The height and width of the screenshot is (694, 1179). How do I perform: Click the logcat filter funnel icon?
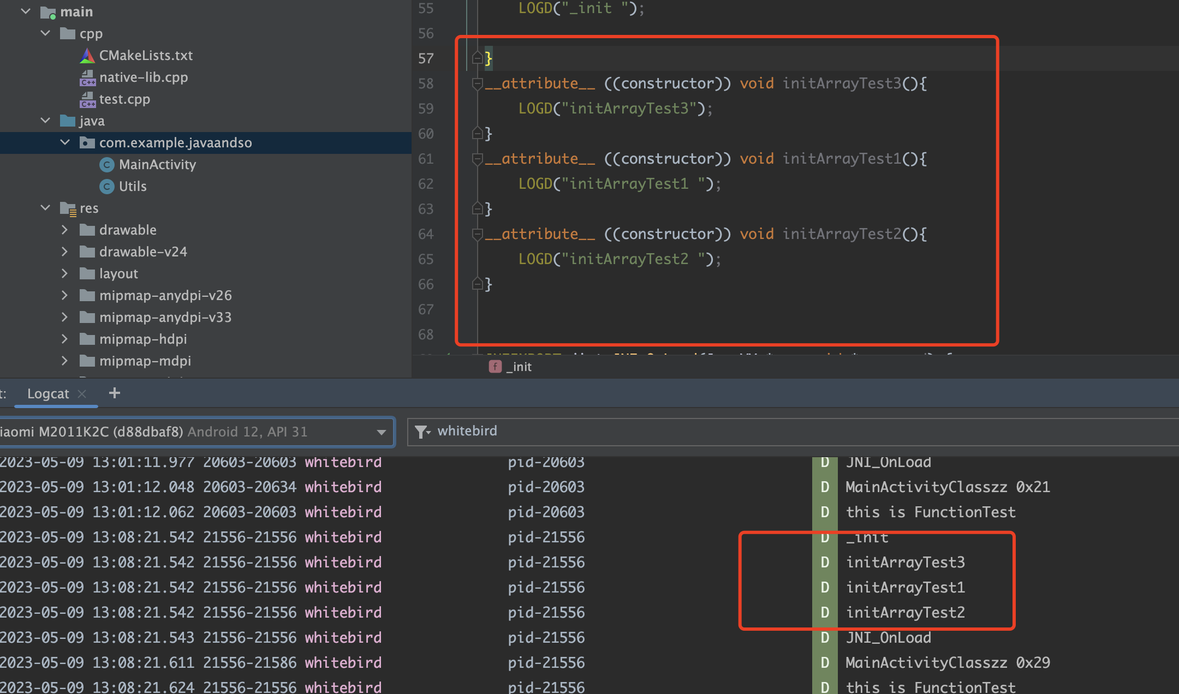pos(422,432)
